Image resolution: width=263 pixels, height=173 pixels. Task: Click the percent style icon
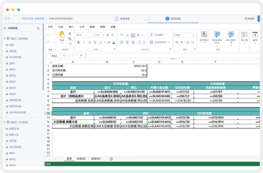[x=177, y=42]
